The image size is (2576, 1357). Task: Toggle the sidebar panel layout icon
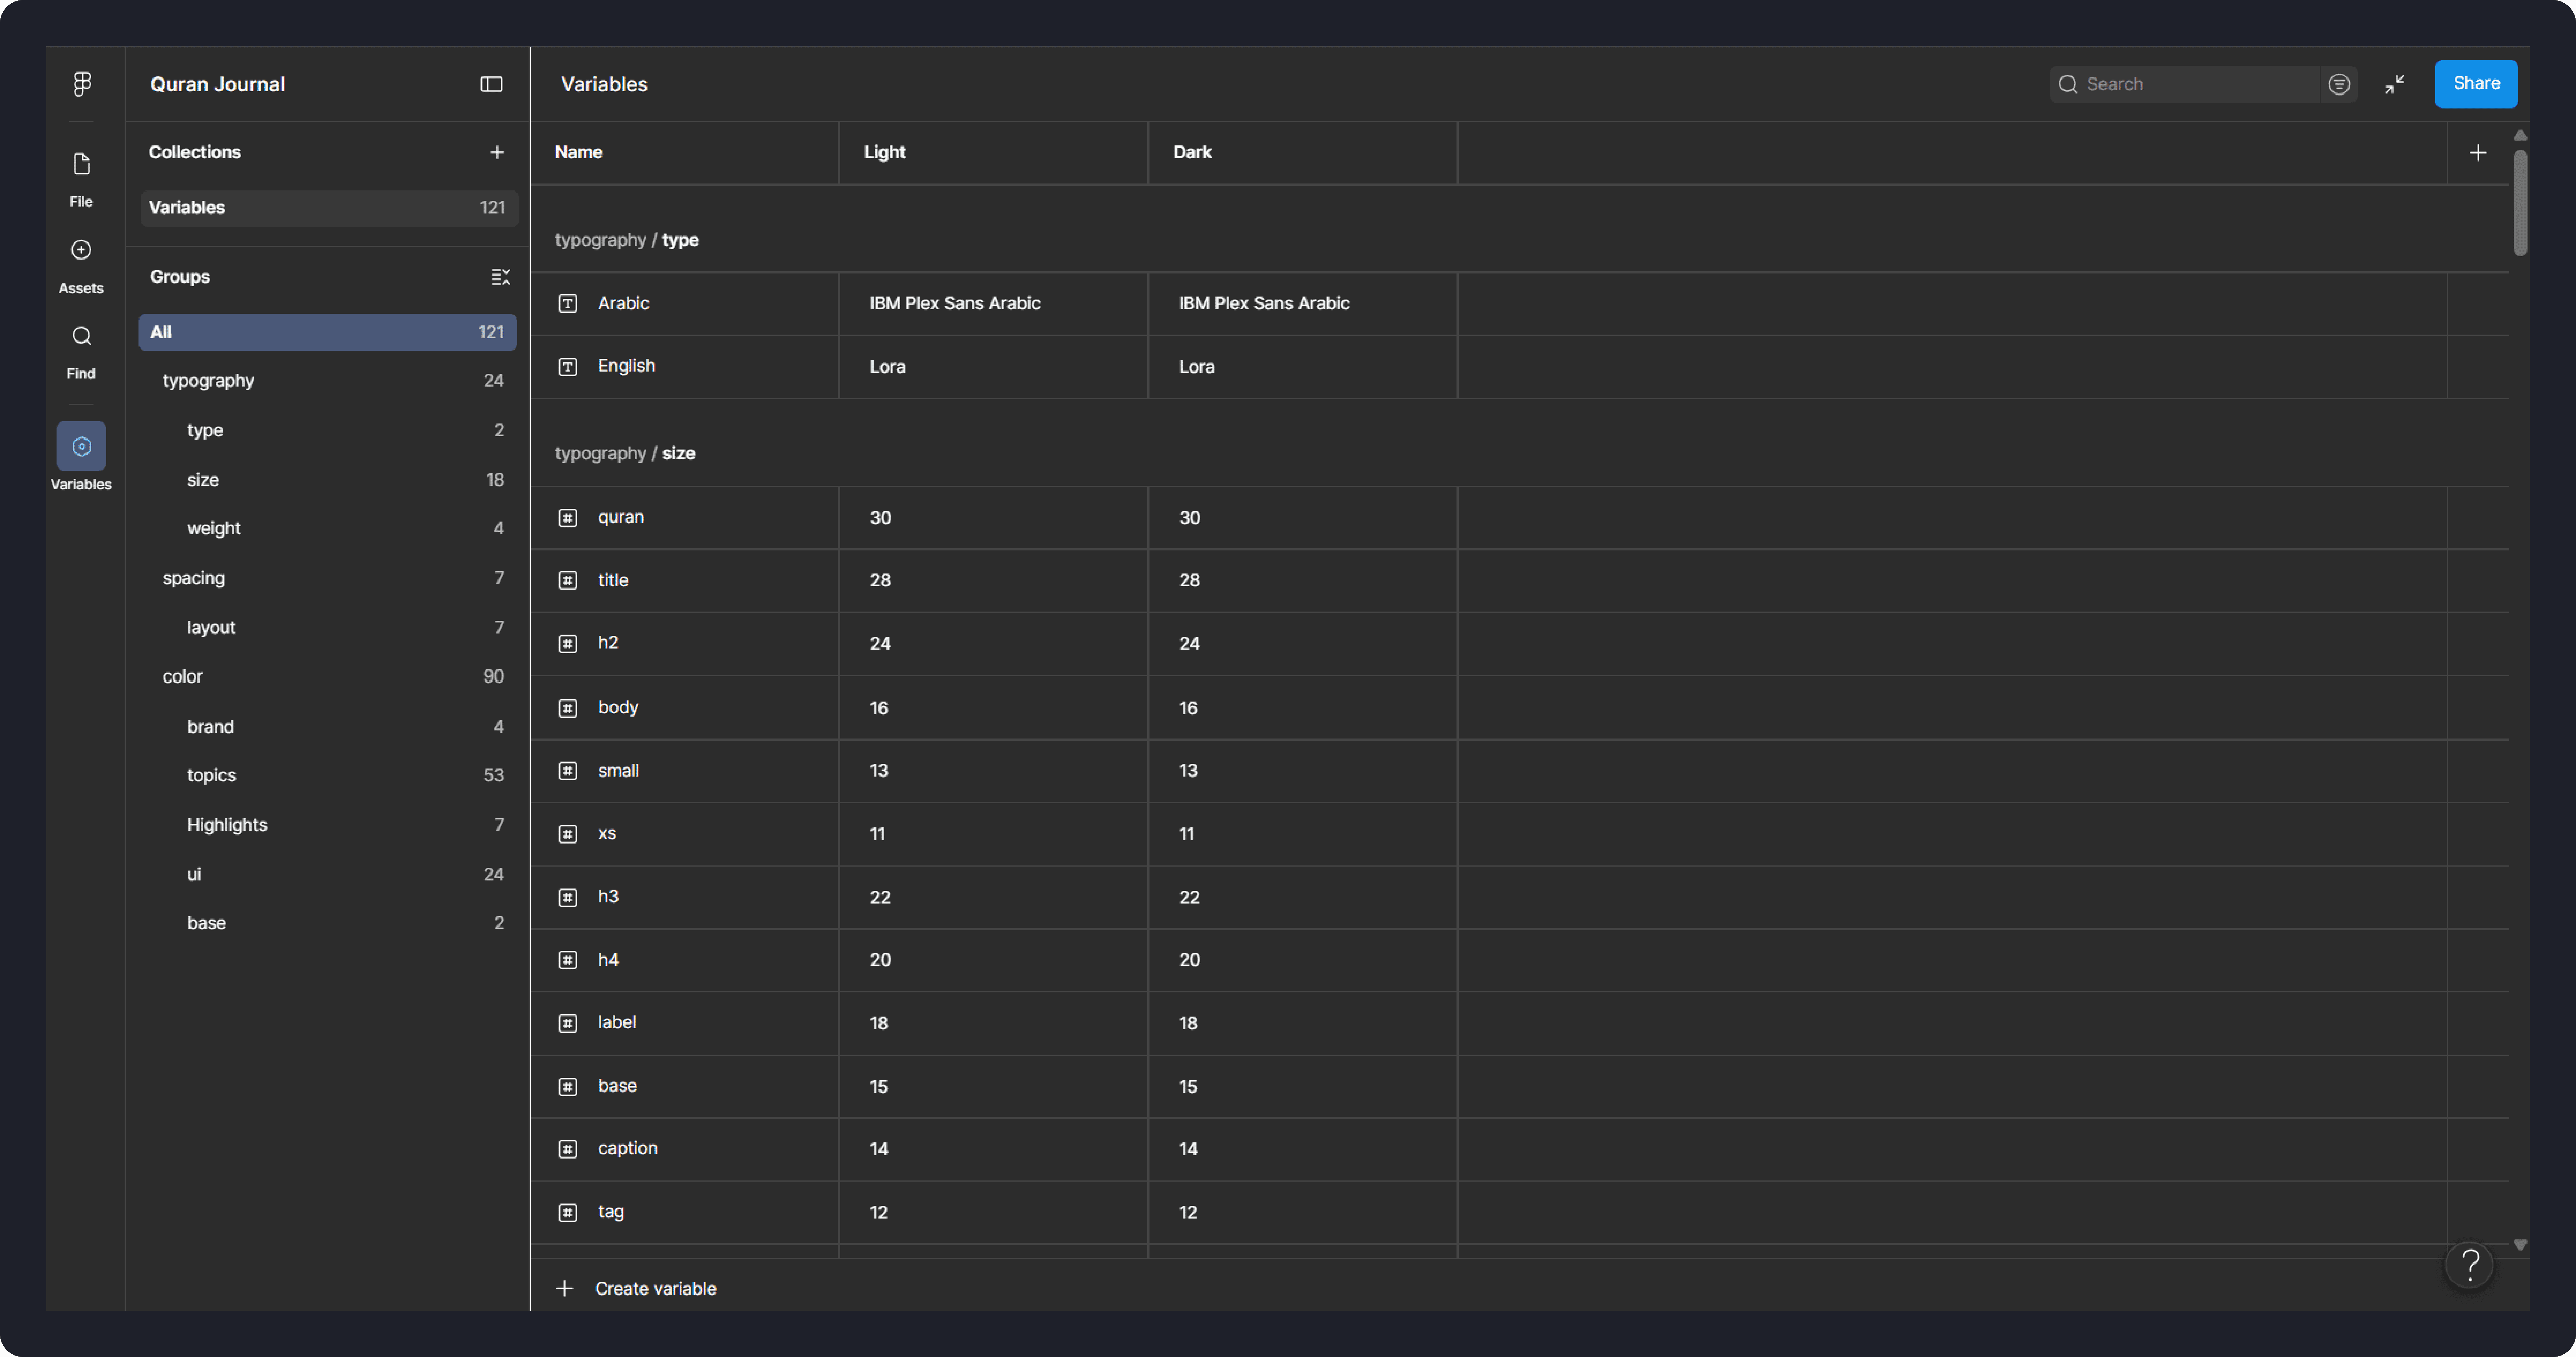491,84
